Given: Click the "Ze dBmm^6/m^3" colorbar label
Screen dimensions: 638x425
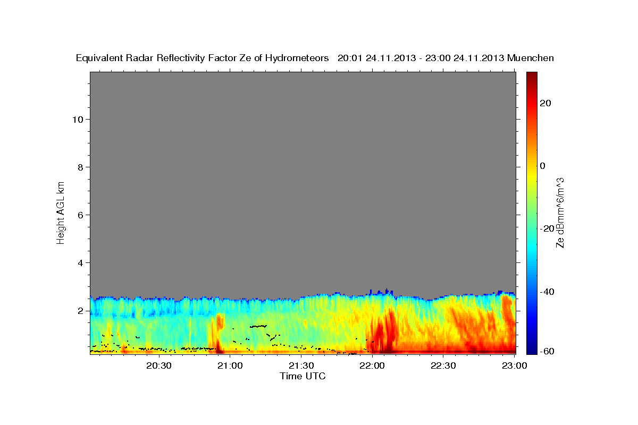Looking at the screenshot, I should coord(560,212).
